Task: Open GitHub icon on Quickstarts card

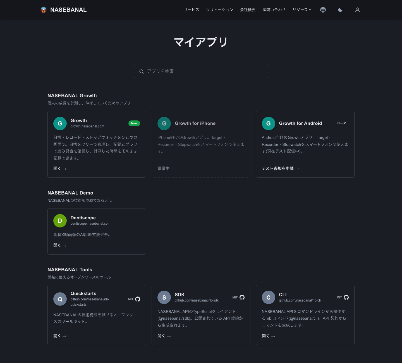Action: tap(138, 299)
